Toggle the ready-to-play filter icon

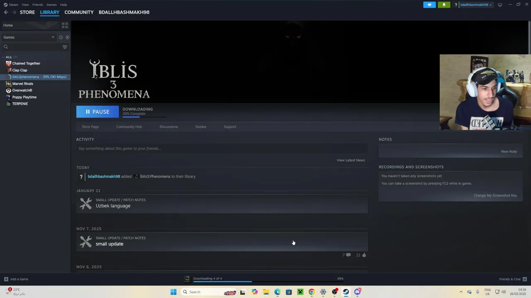point(67,37)
